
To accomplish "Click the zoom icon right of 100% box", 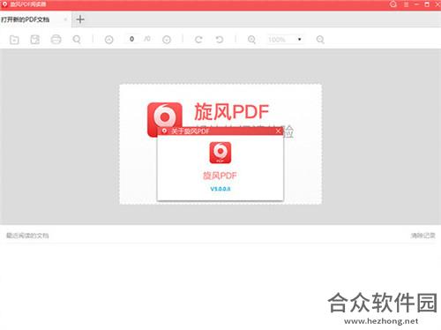I will (320, 40).
